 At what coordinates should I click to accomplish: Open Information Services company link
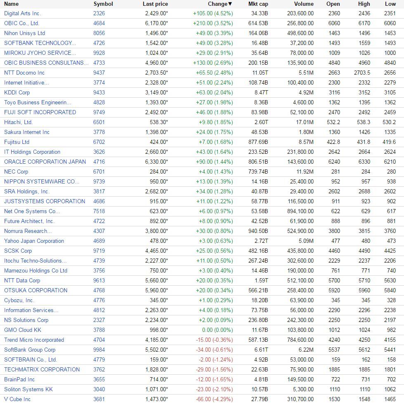[31, 310]
